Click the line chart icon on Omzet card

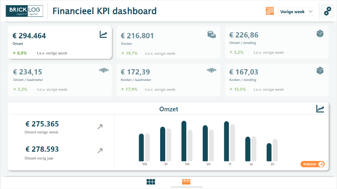(103, 34)
